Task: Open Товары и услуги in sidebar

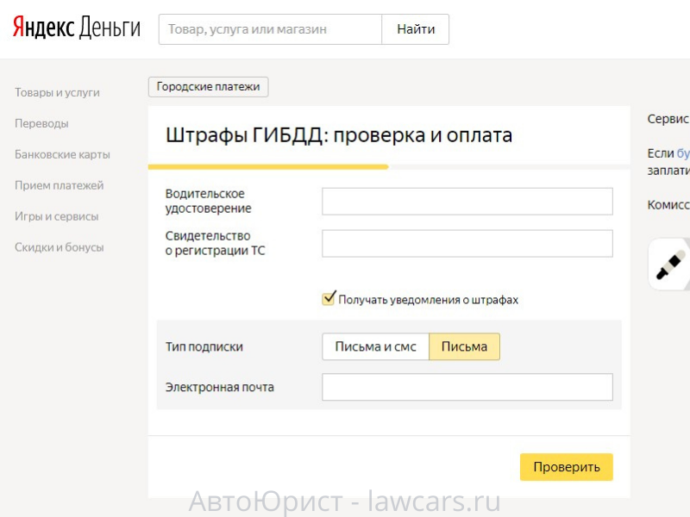Action: pyautogui.click(x=57, y=92)
